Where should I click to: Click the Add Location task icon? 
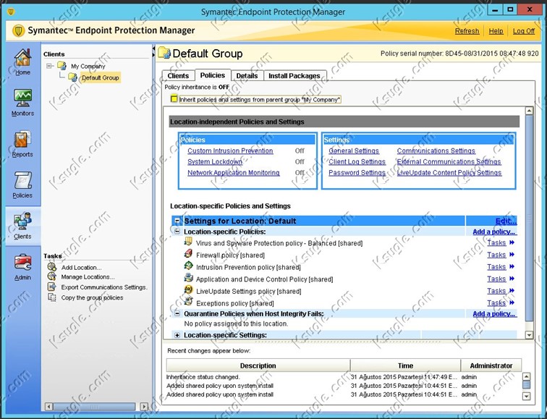(x=52, y=267)
